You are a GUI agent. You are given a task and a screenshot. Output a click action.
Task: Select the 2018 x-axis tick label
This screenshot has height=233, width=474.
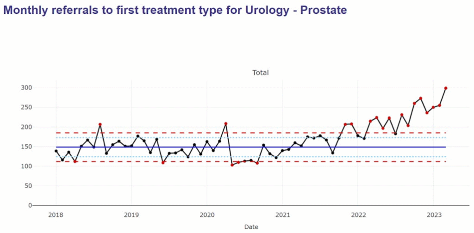click(x=56, y=215)
